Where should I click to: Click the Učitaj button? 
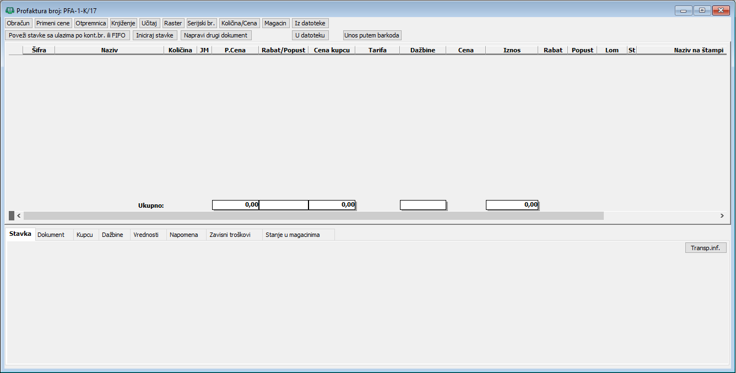point(149,23)
